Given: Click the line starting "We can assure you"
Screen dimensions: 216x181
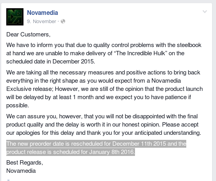Looking at the screenshot, I should (102, 116).
